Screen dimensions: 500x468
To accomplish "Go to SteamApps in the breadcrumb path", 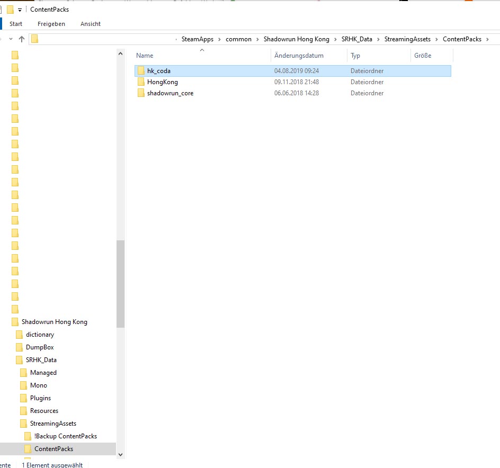I will tap(198, 39).
